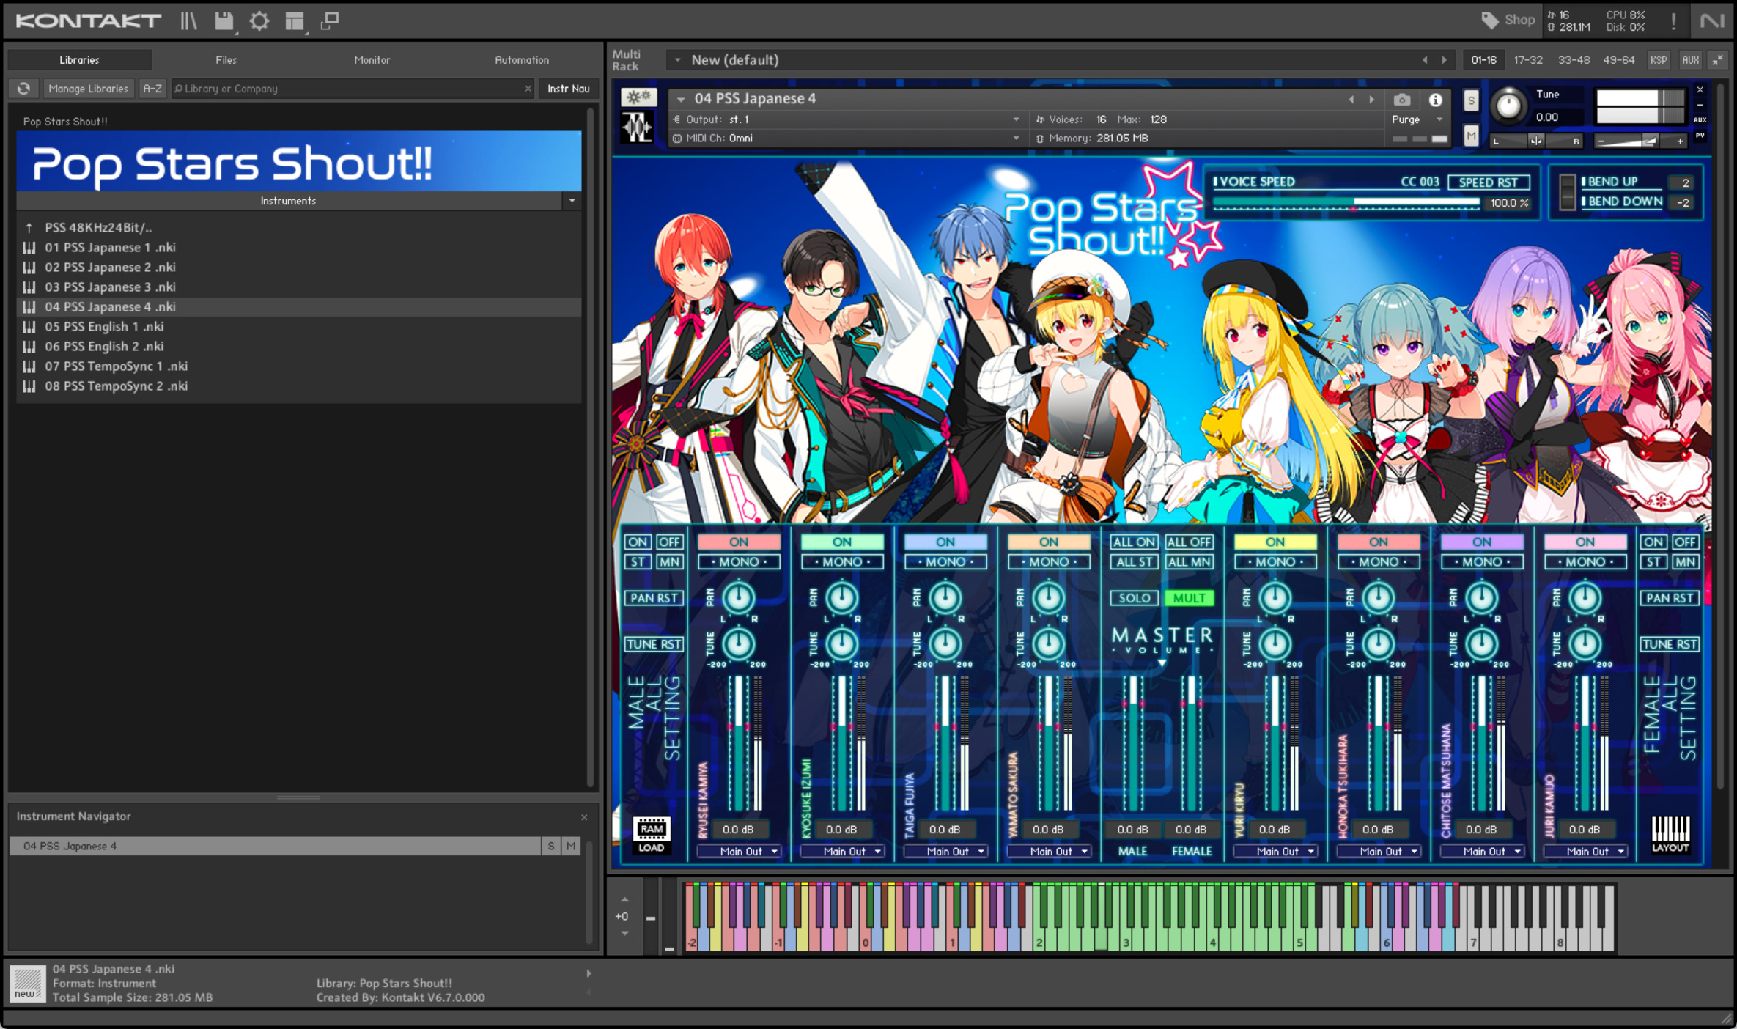Toggle ON for Ryusei Kamiya channel
The height and width of the screenshot is (1029, 1737).
pyautogui.click(x=739, y=542)
